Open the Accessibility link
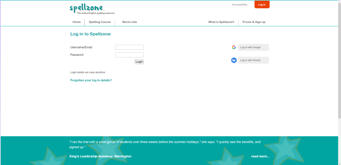 tap(239, 5)
